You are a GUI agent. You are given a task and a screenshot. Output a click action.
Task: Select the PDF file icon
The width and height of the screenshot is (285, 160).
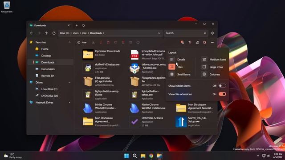(x=134, y=55)
